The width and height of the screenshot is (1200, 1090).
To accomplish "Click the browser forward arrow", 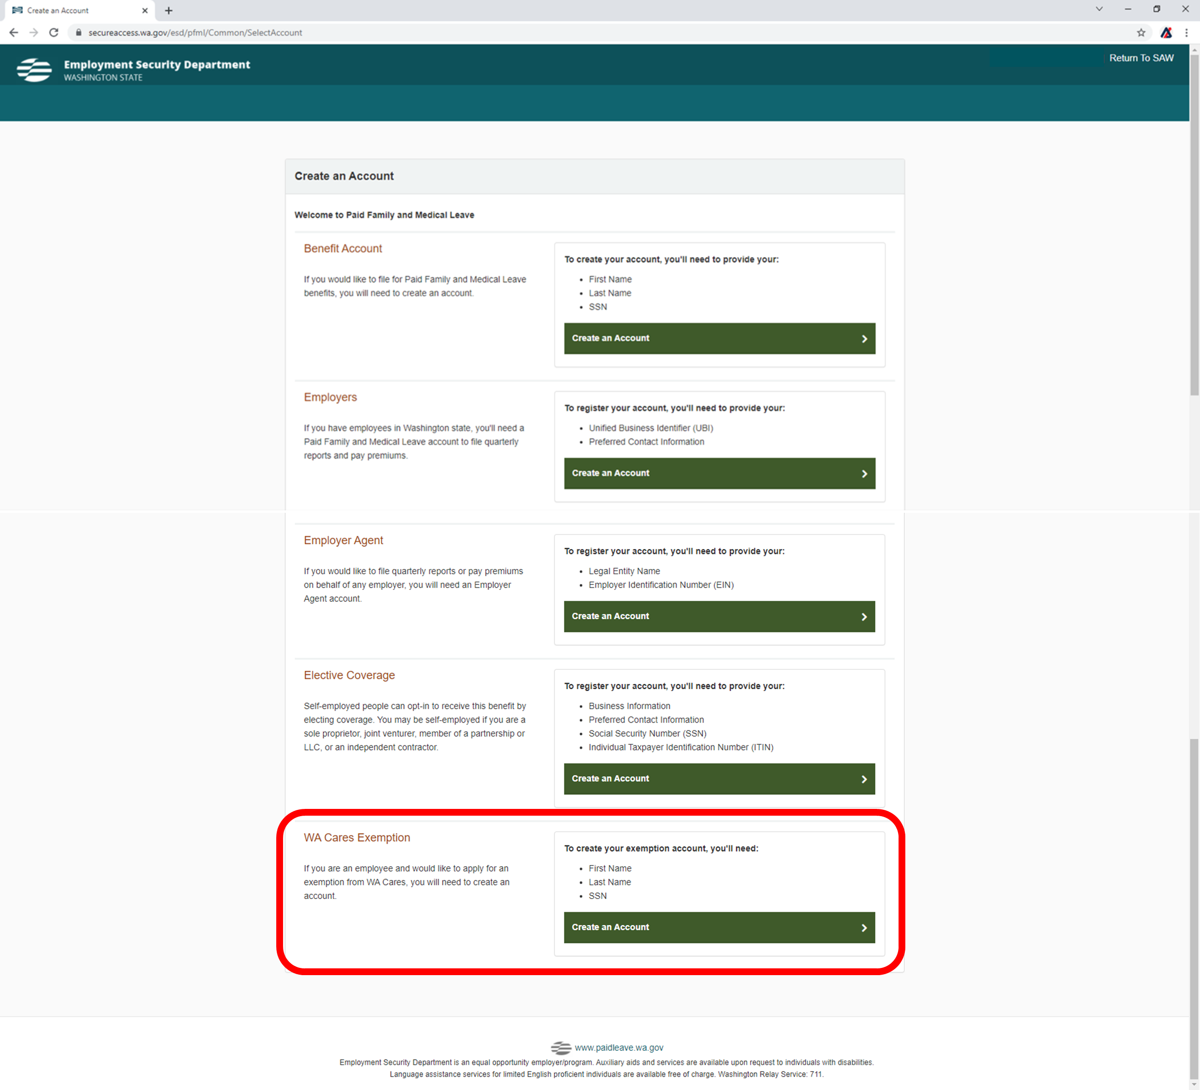I will click(x=34, y=33).
